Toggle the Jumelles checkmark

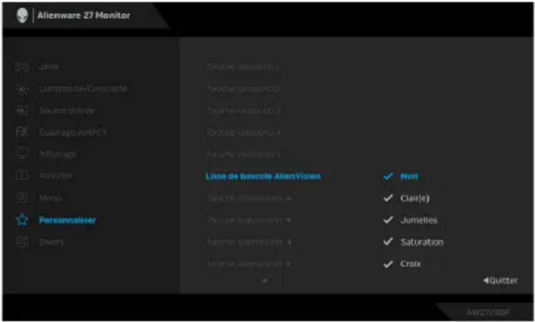pyautogui.click(x=388, y=220)
